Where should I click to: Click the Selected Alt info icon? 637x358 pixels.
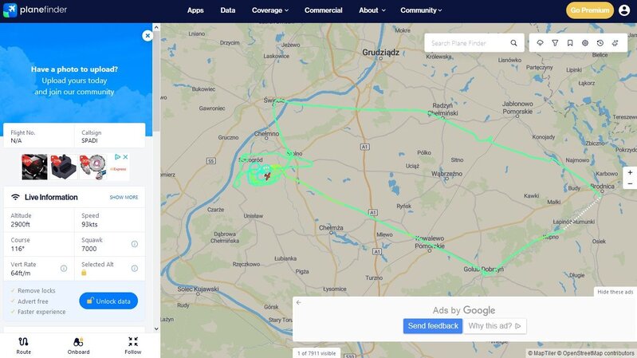click(x=135, y=268)
